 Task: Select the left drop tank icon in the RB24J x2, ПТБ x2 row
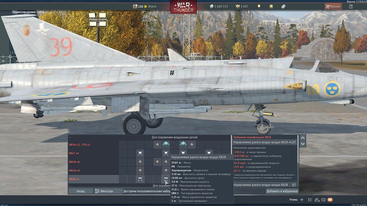(166, 145)
